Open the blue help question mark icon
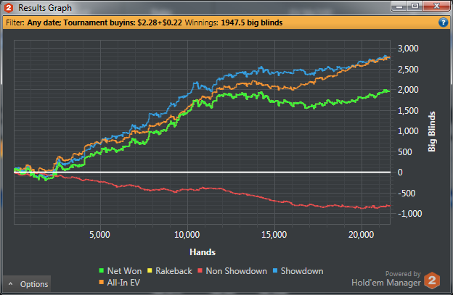The height and width of the screenshot is (295, 453). point(443,22)
